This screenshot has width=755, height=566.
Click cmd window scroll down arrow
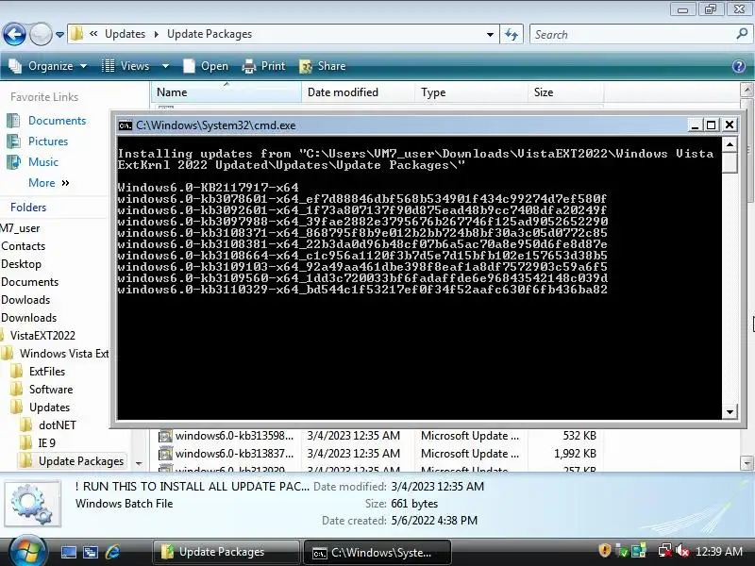730,411
